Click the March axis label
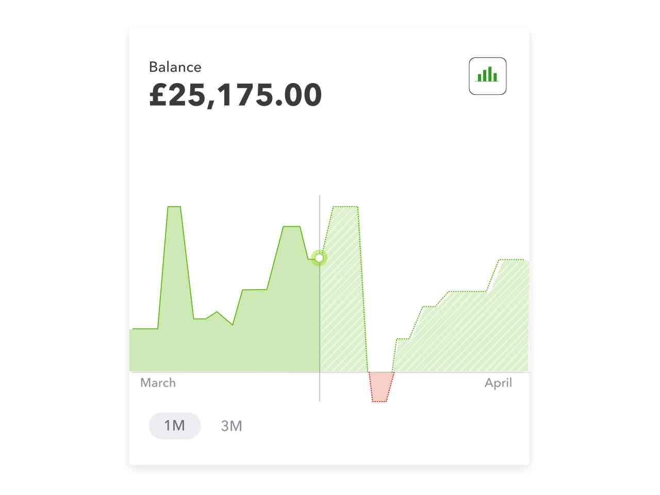Image resolution: width=660 pixels, height=495 pixels. pyautogui.click(x=158, y=383)
